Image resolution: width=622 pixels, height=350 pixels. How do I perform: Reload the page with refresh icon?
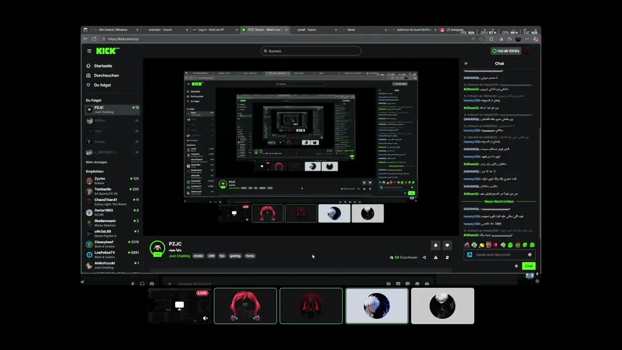point(94,39)
